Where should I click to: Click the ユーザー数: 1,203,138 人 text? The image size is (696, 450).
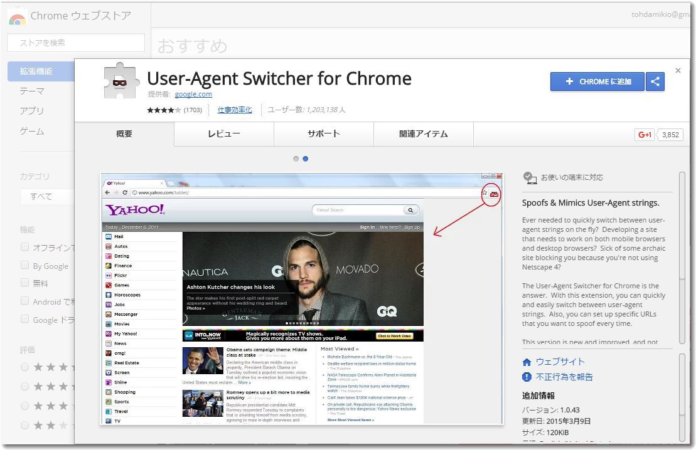pyautogui.click(x=306, y=110)
